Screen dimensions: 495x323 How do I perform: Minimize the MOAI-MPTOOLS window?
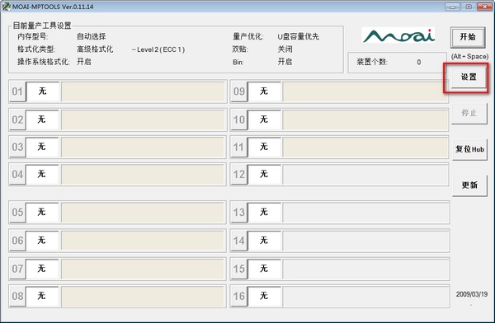click(452, 7)
